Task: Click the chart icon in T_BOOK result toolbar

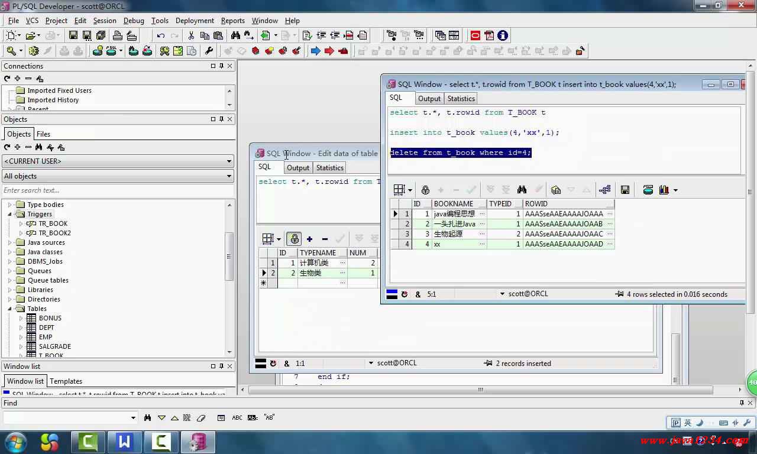Action: tap(664, 190)
